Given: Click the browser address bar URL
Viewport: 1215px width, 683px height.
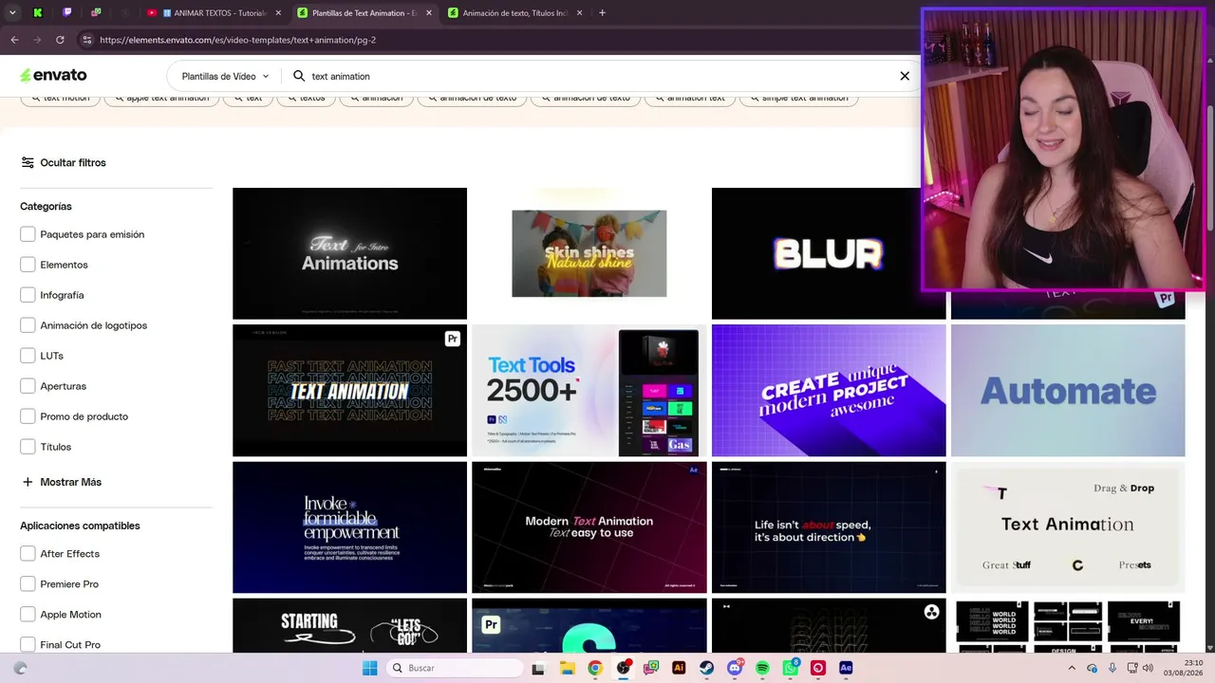Looking at the screenshot, I should [238, 40].
